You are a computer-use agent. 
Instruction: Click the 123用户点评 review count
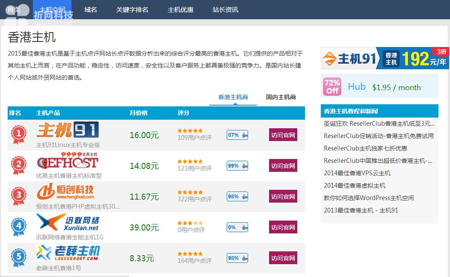pyautogui.click(x=195, y=168)
